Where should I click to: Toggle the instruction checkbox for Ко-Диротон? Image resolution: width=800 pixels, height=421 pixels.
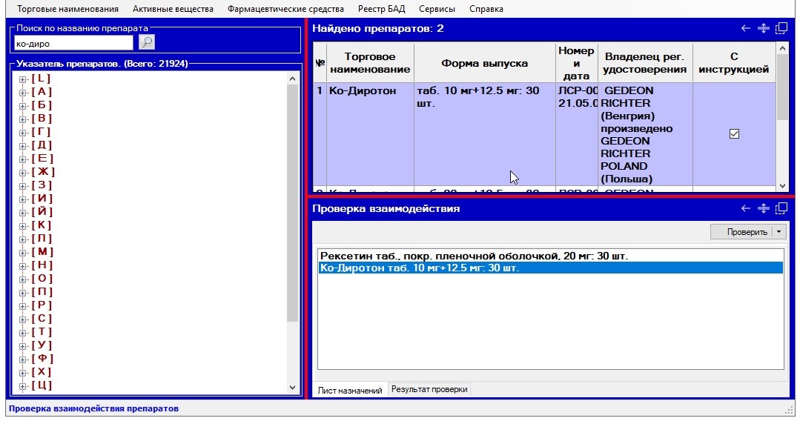[x=734, y=134]
